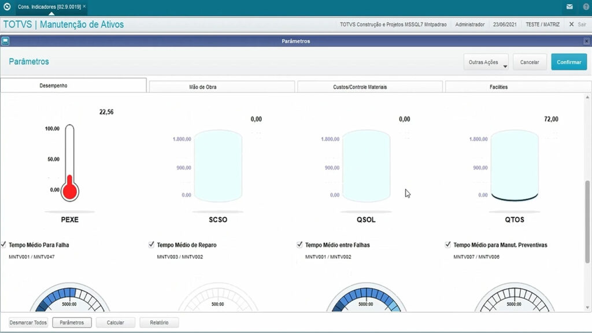Viewport: 592px width, 333px height.
Task: Click the scrollbar down arrow
Action: [x=587, y=308]
